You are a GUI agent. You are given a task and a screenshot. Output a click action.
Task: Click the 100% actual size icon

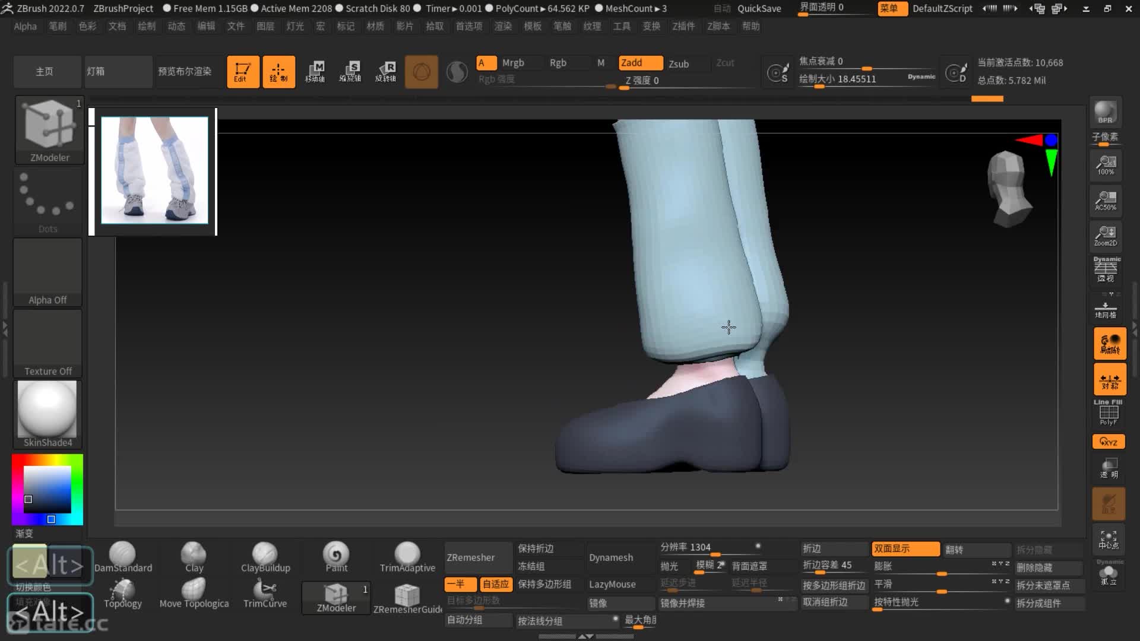(1106, 165)
